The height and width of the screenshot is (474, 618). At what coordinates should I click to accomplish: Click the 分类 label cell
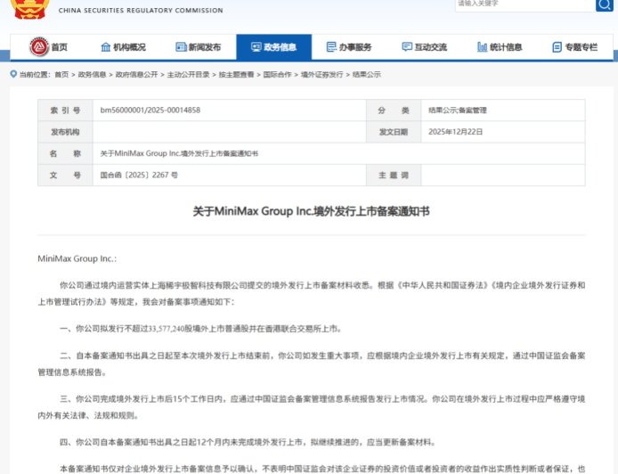[x=394, y=110]
